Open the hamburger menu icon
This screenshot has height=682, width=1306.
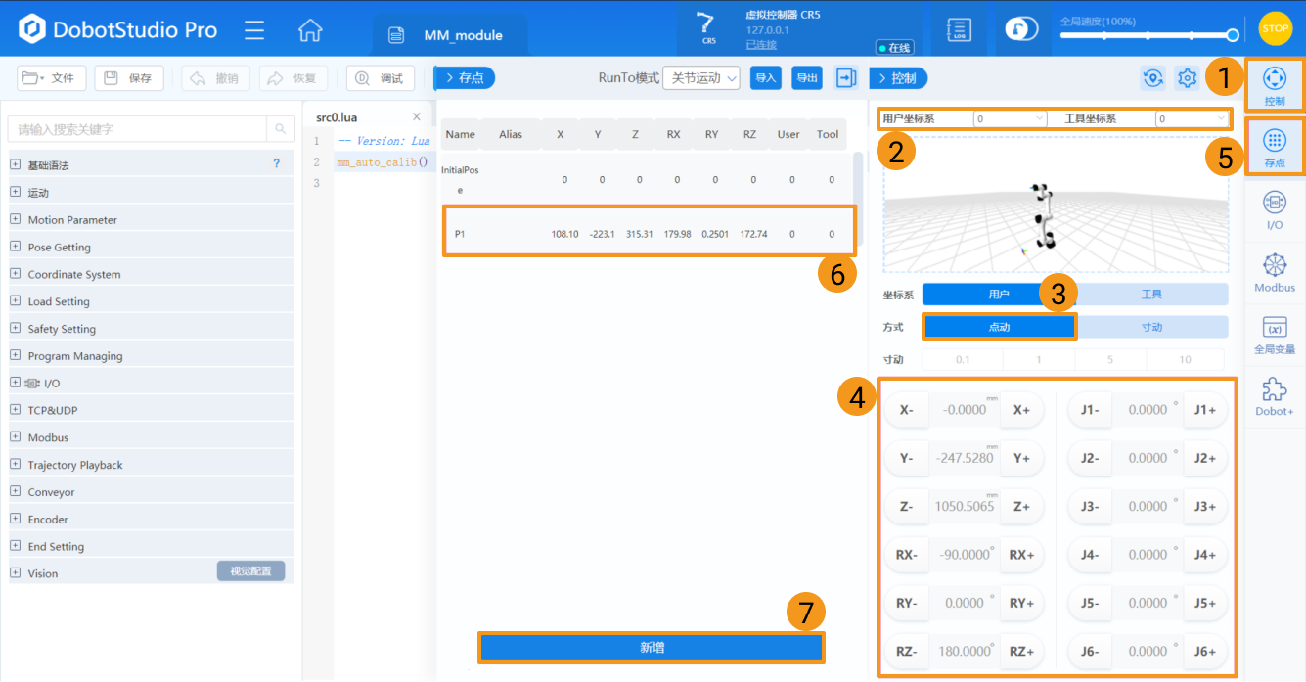254,30
